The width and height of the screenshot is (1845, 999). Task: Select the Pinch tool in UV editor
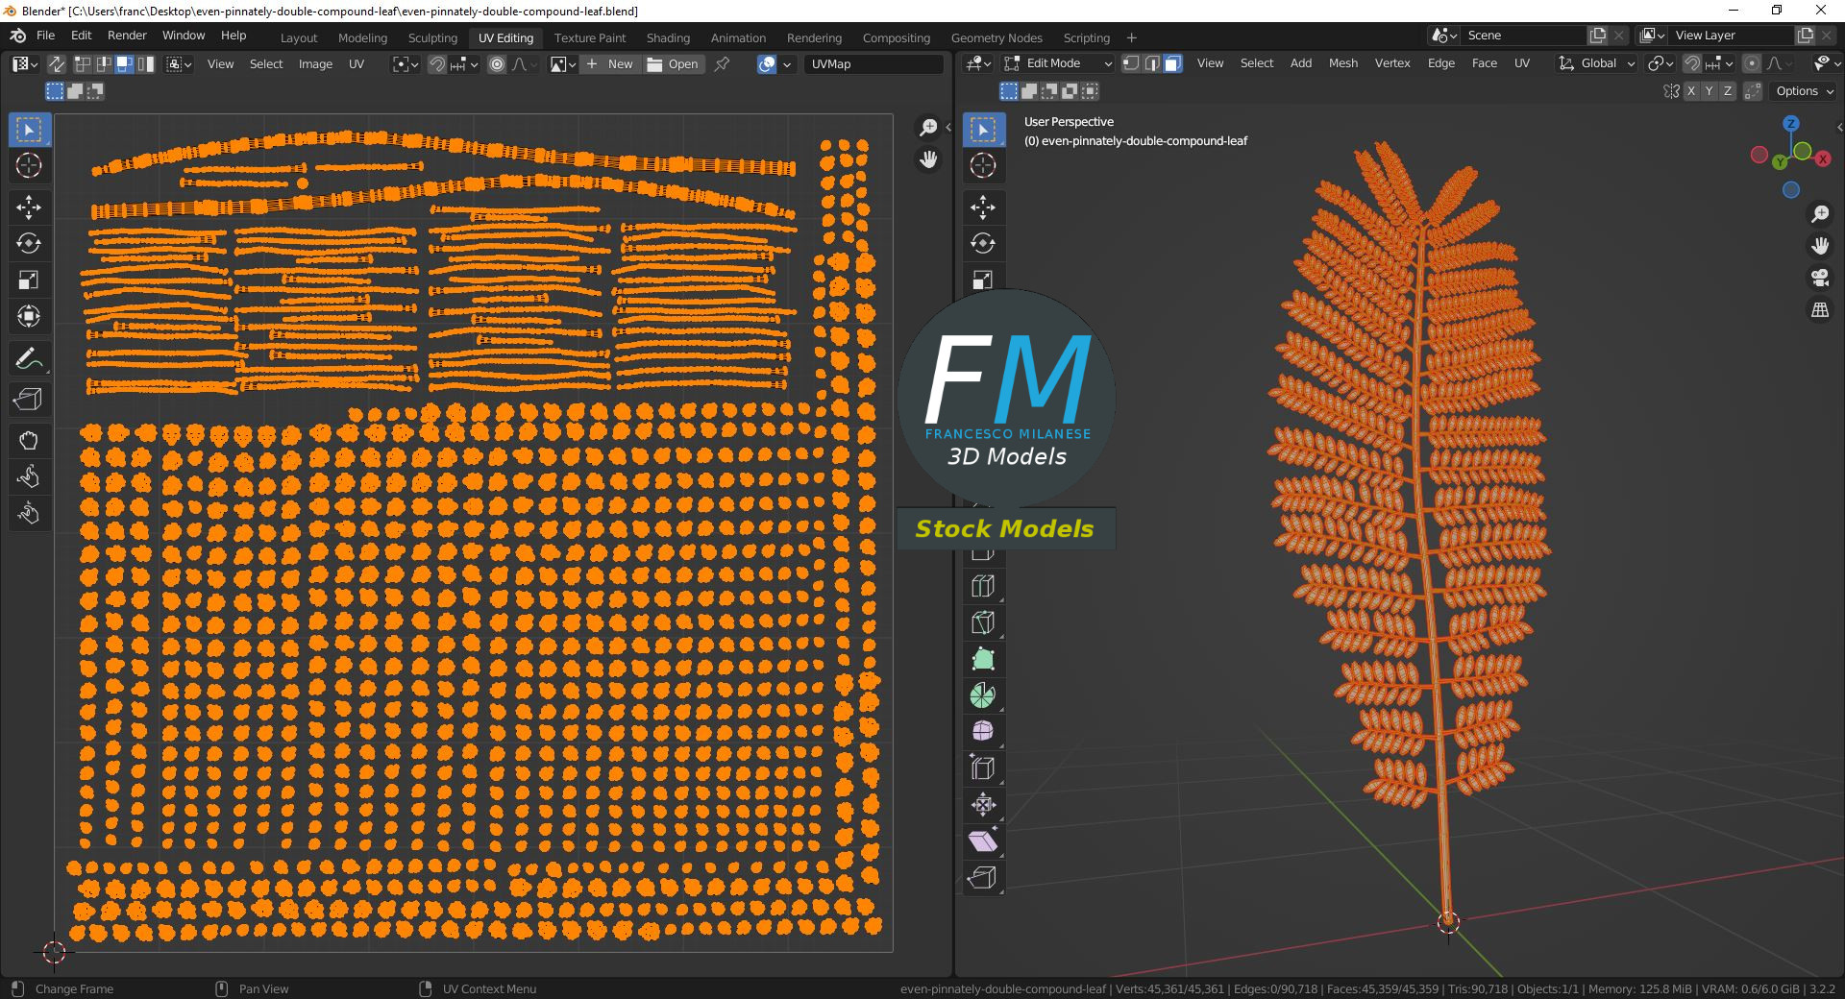tap(29, 514)
